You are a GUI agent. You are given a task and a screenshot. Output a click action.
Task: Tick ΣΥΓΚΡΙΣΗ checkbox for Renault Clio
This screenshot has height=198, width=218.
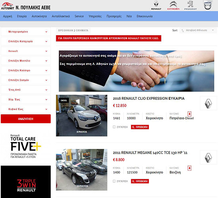click(x=114, y=127)
